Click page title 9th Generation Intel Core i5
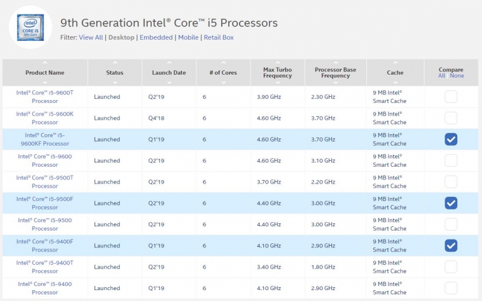The width and height of the screenshot is (482, 301). (x=169, y=23)
